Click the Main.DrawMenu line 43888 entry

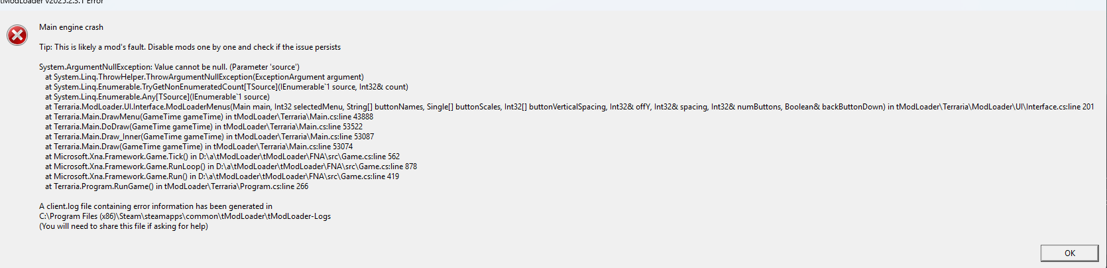point(209,117)
